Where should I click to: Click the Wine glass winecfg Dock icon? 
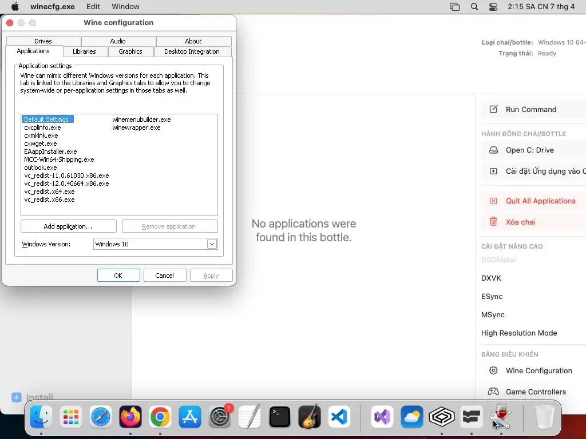tap(501, 417)
